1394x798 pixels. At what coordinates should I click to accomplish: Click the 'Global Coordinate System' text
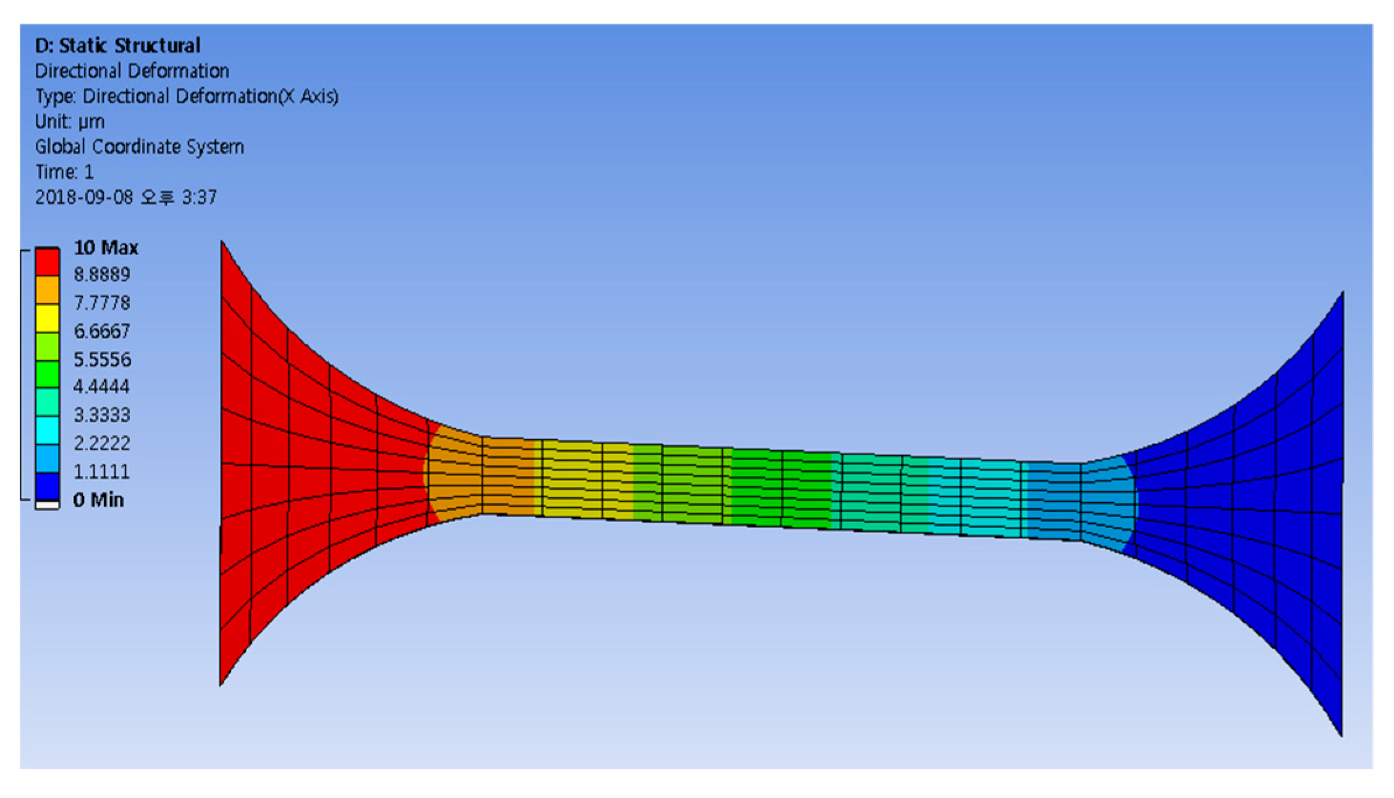coord(139,147)
